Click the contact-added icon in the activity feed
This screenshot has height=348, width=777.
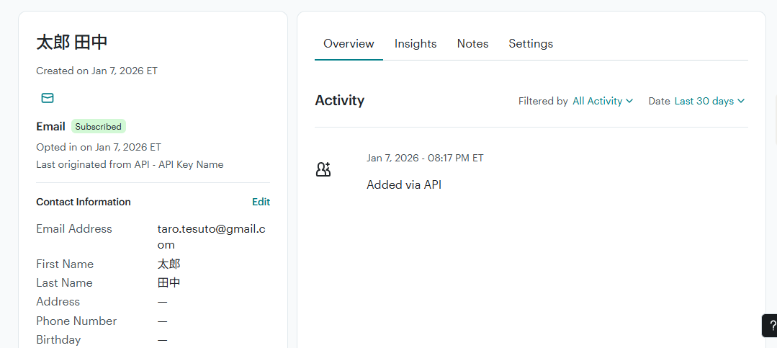323,170
